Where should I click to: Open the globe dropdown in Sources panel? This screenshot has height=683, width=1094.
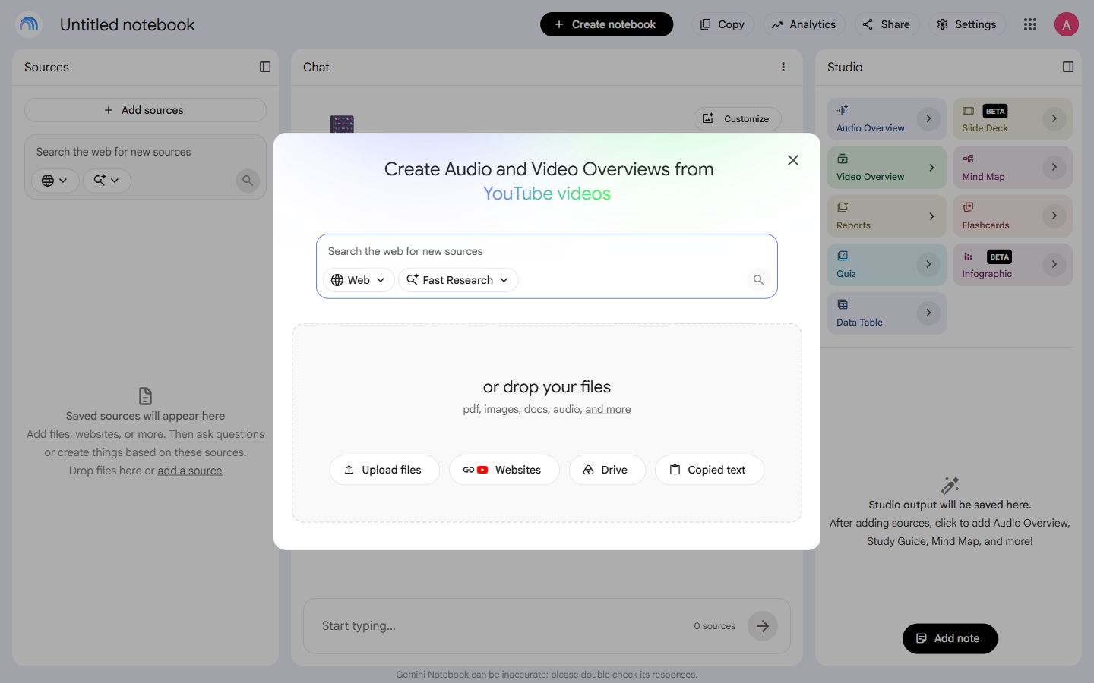pyautogui.click(x=55, y=181)
